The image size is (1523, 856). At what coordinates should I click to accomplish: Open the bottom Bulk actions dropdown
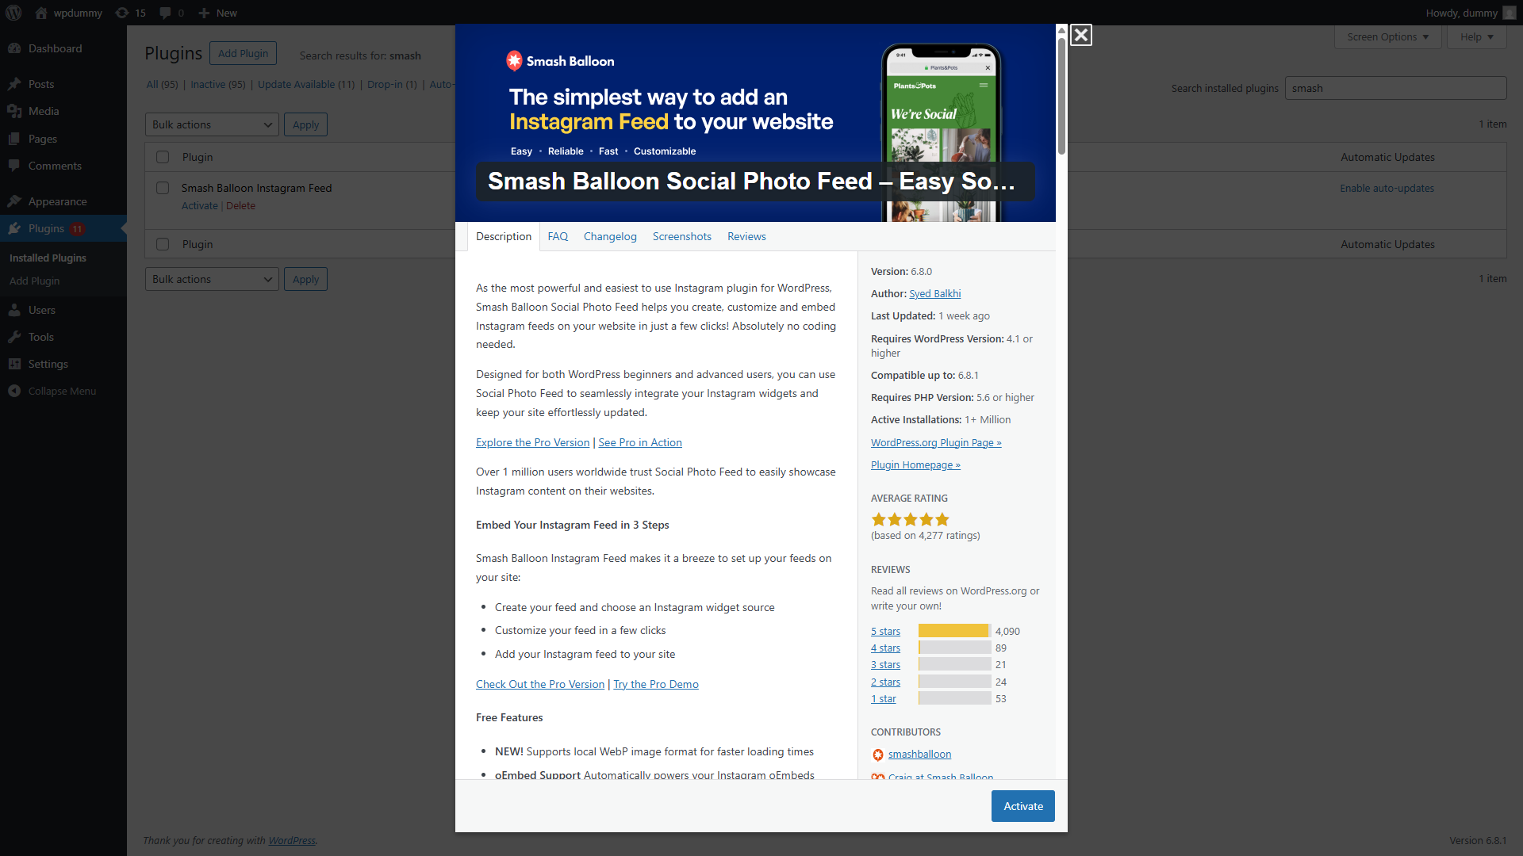click(x=212, y=279)
